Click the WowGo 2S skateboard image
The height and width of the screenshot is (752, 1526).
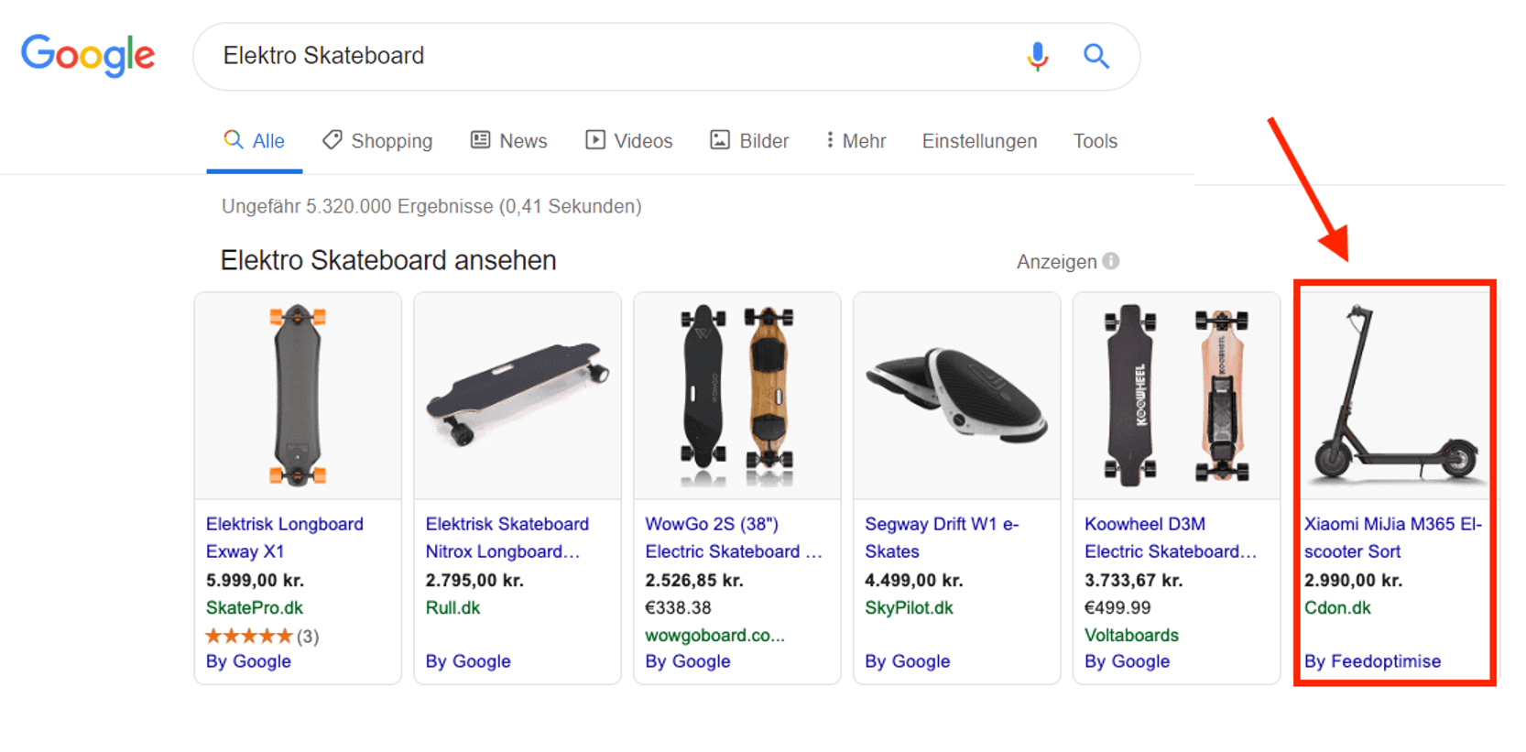coord(736,396)
